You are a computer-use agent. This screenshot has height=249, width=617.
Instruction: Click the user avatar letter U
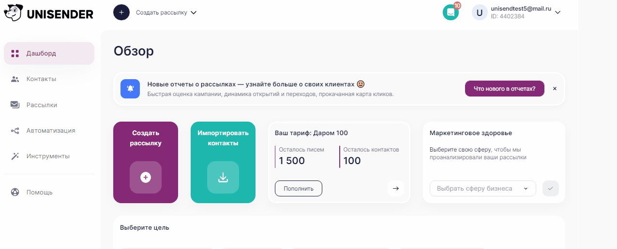pos(480,13)
